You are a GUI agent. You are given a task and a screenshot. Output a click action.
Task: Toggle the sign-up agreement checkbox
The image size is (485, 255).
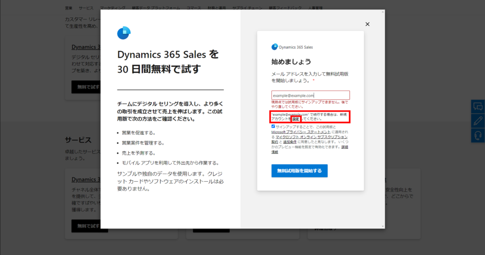(273, 127)
